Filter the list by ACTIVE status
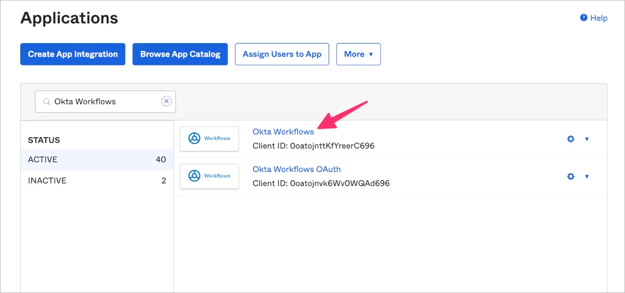 click(x=96, y=159)
